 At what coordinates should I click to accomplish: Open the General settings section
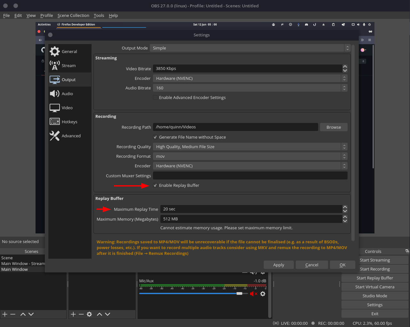click(x=70, y=51)
